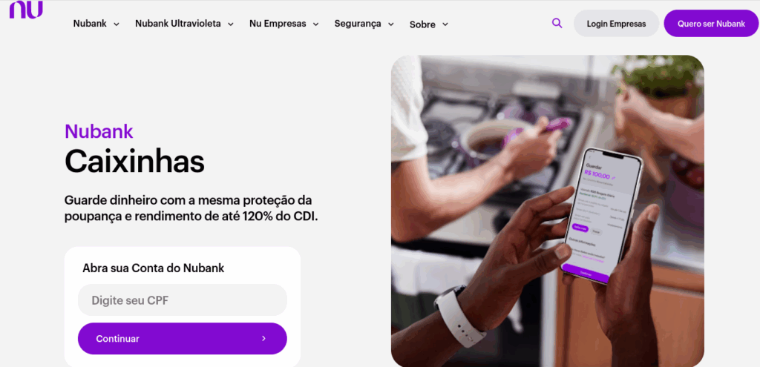
Task: Click the purple Continuar button
Action: [183, 338]
